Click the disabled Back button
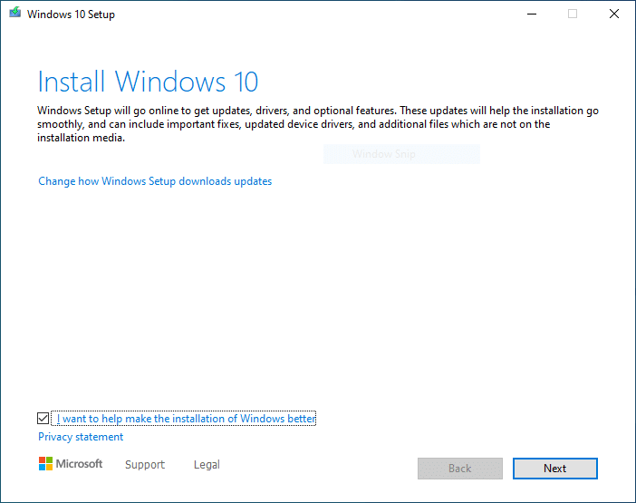 (459, 469)
